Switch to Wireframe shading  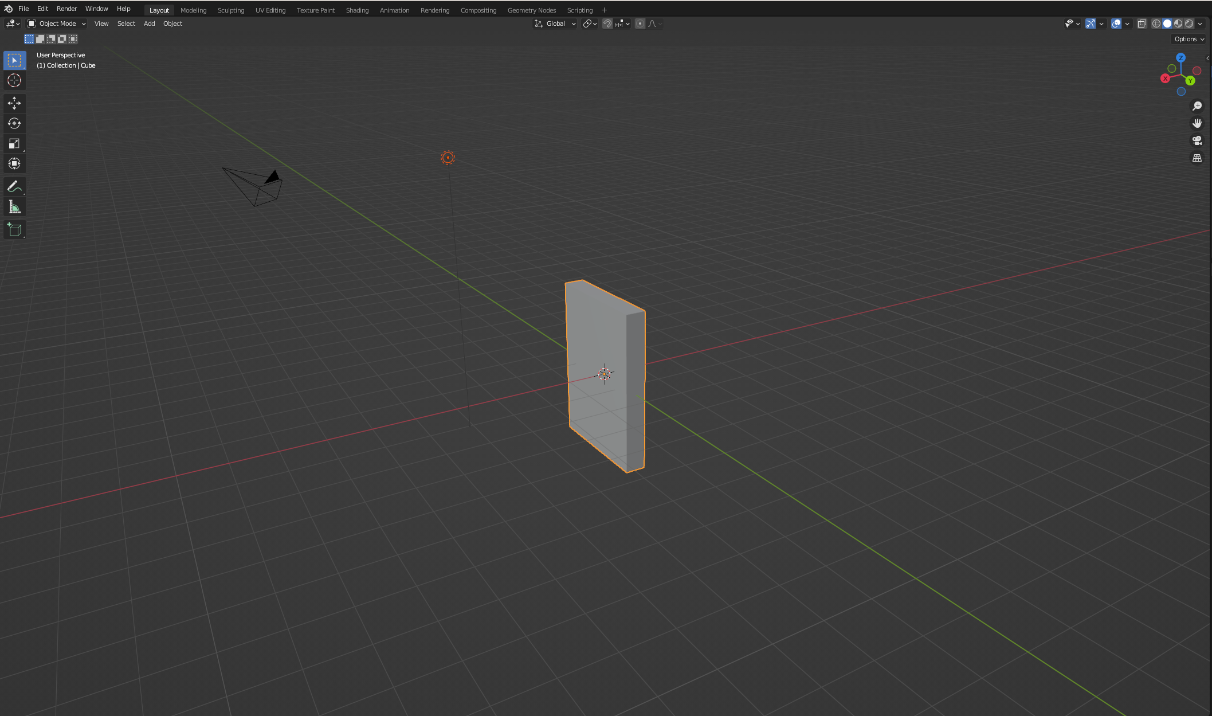[x=1156, y=24]
